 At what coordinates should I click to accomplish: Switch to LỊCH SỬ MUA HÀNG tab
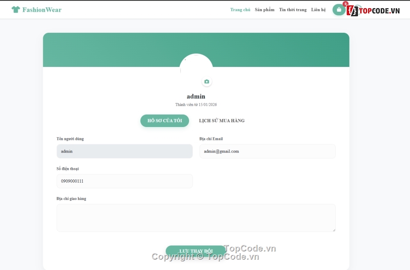point(222,121)
